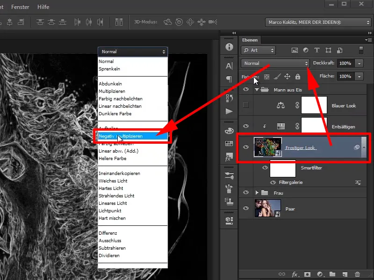The height and width of the screenshot is (280, 374).
Task: Open the Swatches grid panel icon
Action: [x=229, y=143]
